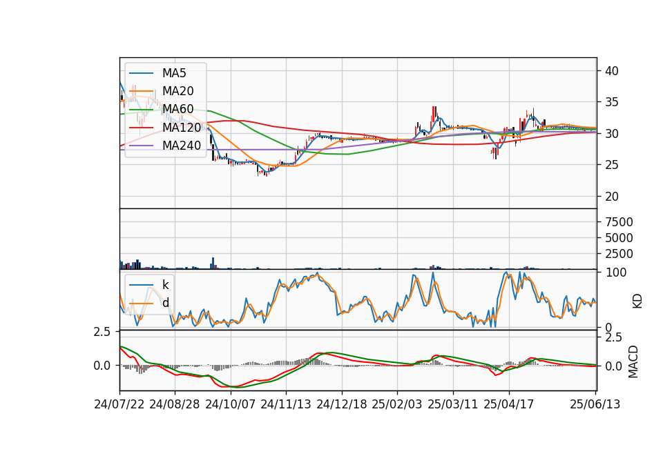Image resolution: width=663 pixels, height=476 pixels.
Task: Click the blue MA5 legend line sample
Action: 141,74
